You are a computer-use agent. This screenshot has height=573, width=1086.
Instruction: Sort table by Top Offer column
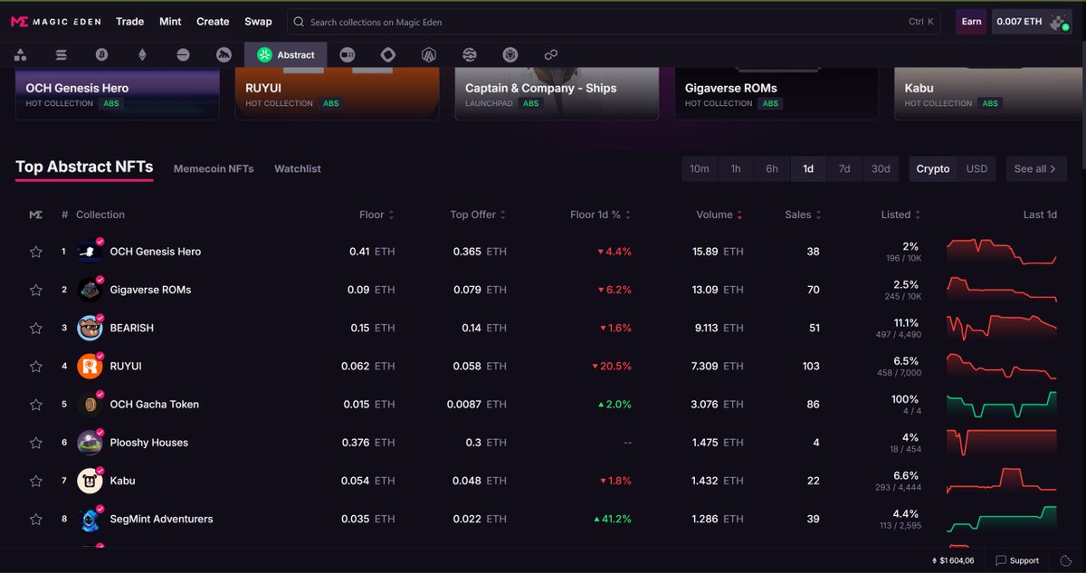pos(478,215)
